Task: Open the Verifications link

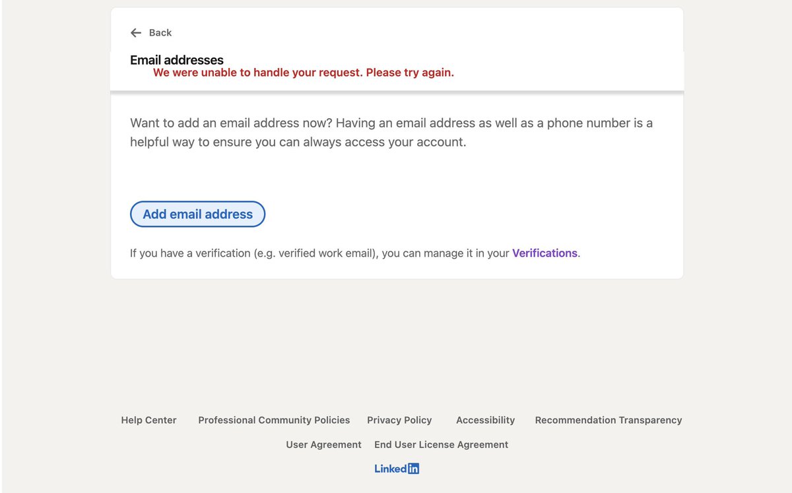Action: 544,253
